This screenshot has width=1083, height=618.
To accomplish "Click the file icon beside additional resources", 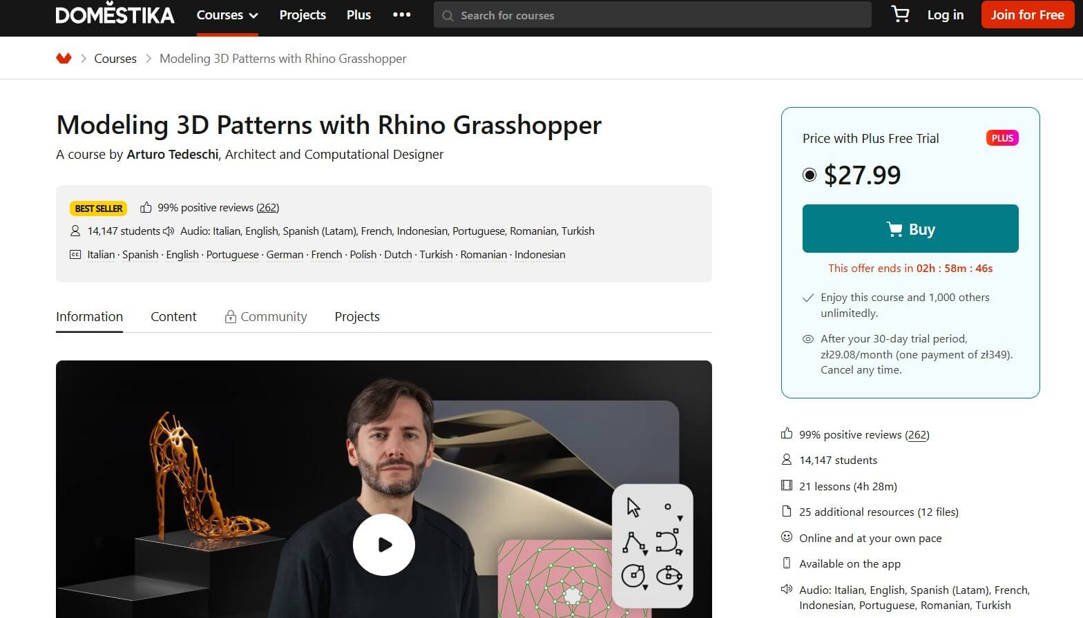I will [x=787, y=512].
